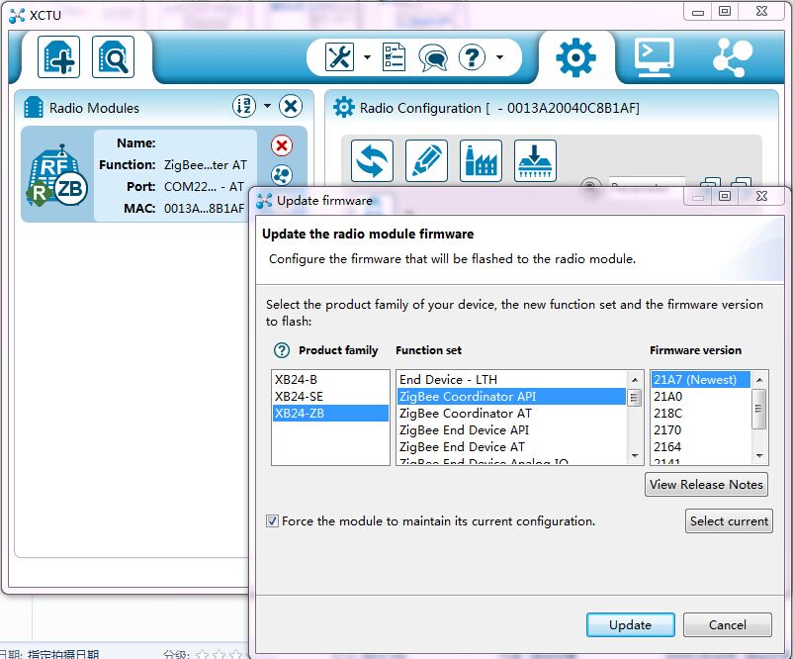The image size is (793, 659).
Task: Switch to Consoles working mode tab
Action: point(654,56)
